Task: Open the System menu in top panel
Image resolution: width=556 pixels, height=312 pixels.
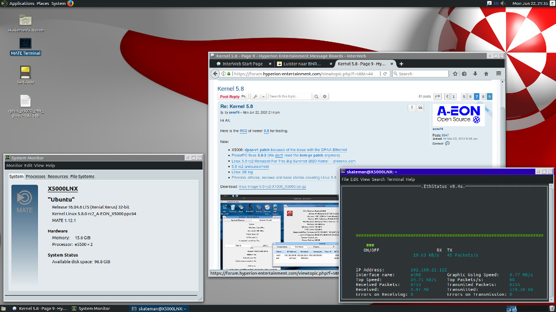Action: pos(59,3)
